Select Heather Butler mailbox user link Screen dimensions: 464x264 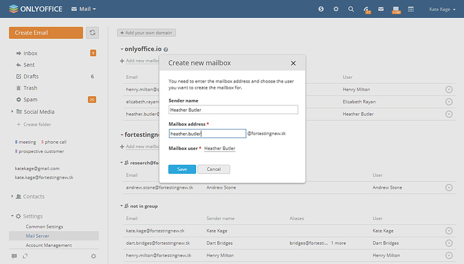pyautogui.click(x=220, y=149)
